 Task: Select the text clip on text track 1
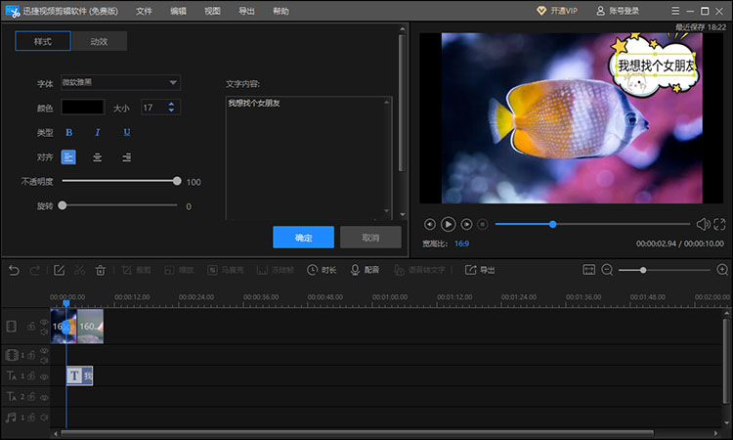(x=79, y=375)
